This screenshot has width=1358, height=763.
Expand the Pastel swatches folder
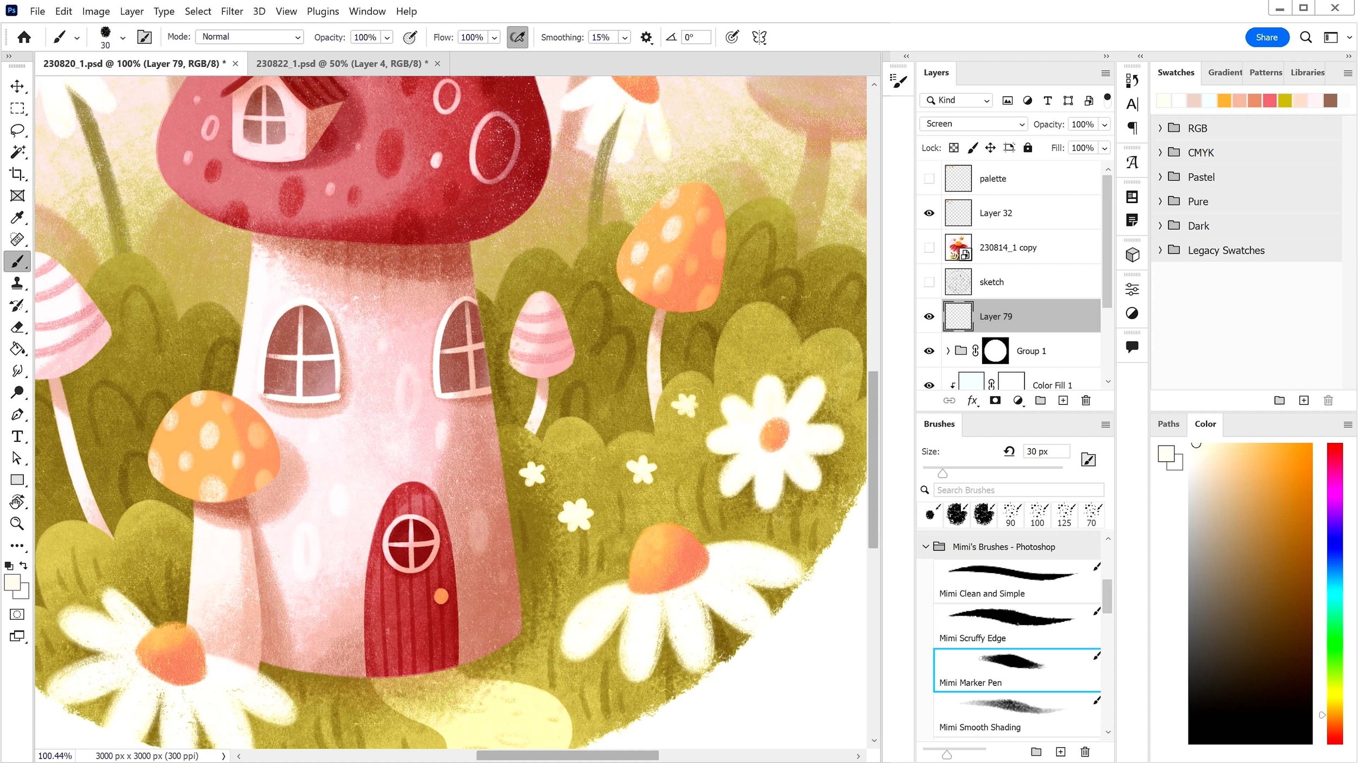pyautogui.click(x=1160, y=177)
